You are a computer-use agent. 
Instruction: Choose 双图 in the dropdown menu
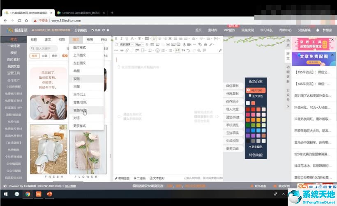(x=86, y=79)
